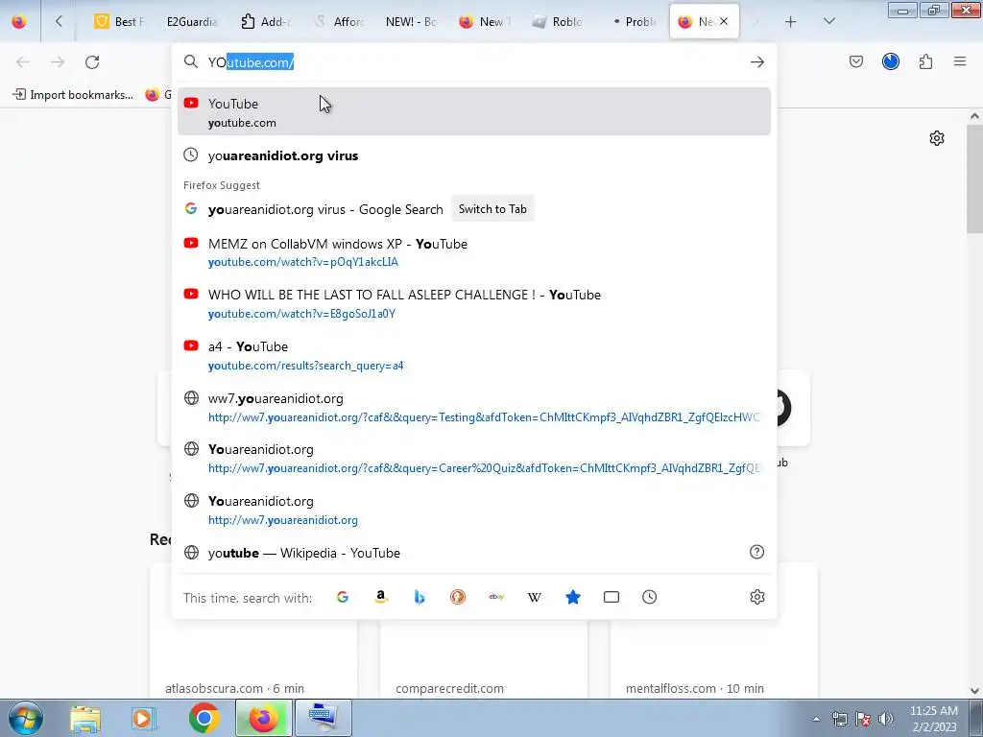Screen dimensions: 983x737
Task: Click the Go arrow in address bar
Action: coord(757,61)
